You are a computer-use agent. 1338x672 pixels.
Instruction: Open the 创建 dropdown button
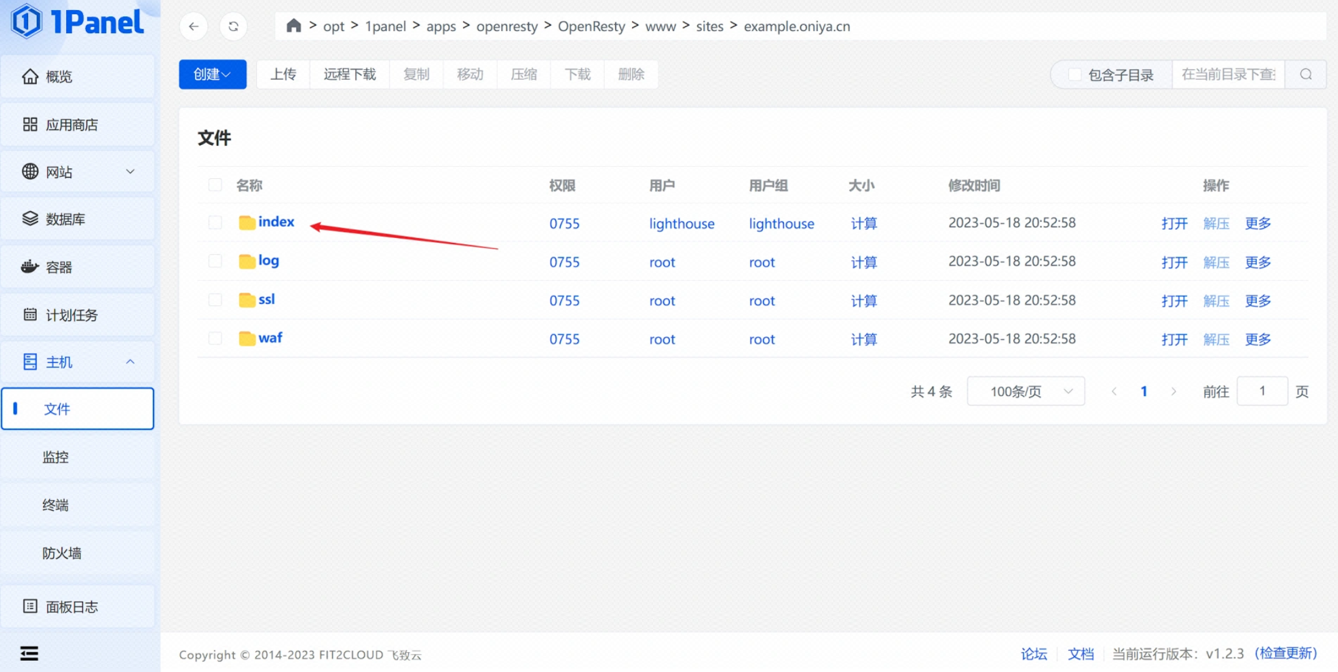coord(212,75)
